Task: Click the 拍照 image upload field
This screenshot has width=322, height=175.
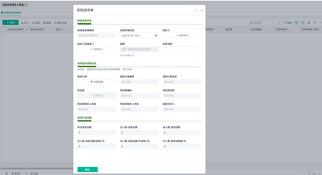Action: click(x=139, y=49)
